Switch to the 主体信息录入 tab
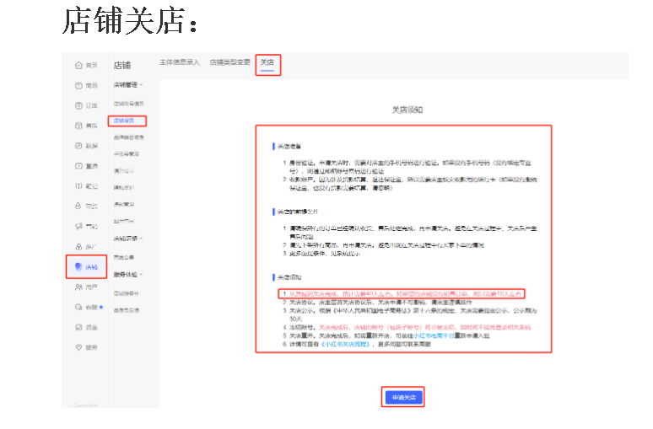 [180, 63]
